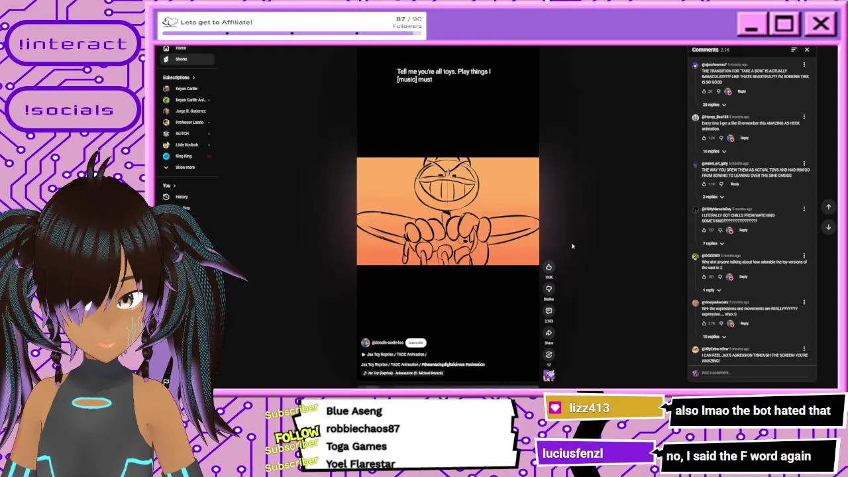
Task: Click the Remix icon on the Short
Action: pos(549,354)
